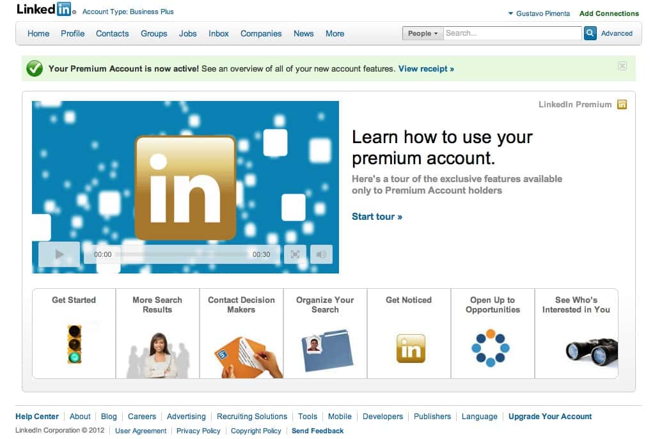The image size is (655, 439).
Task: Toggle the video mute speaker button
Action: (321, 254)
